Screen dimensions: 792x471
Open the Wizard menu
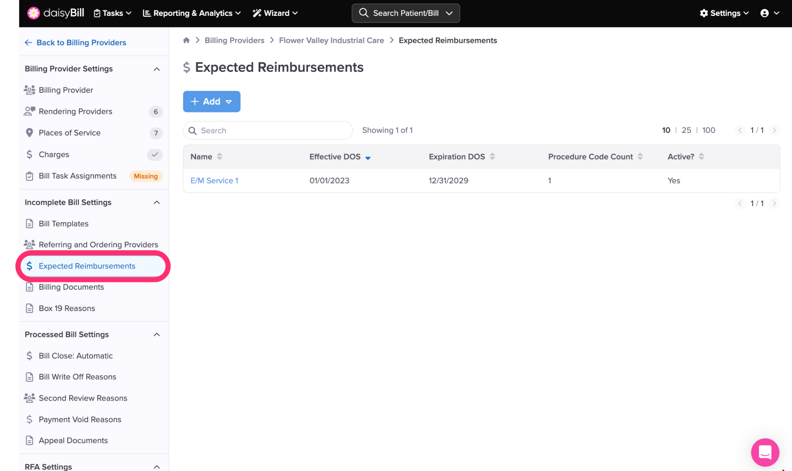point(275,13)
